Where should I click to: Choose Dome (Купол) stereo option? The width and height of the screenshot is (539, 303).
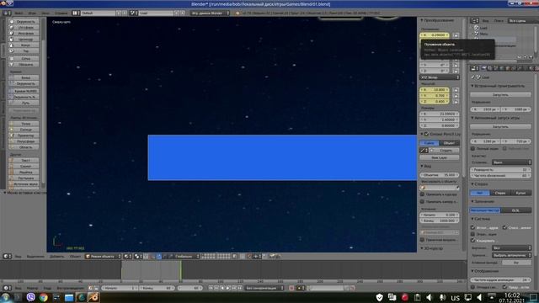click(520, 193)
